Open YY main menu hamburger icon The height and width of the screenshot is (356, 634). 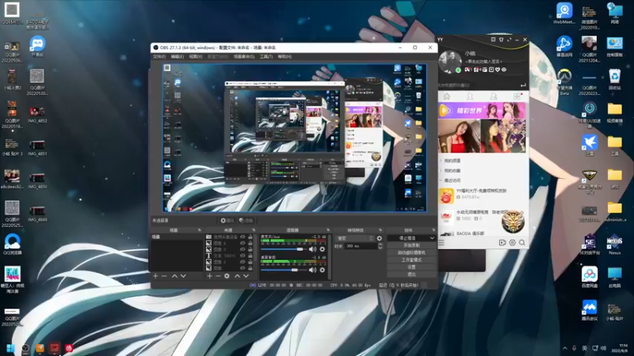point(441,243)
